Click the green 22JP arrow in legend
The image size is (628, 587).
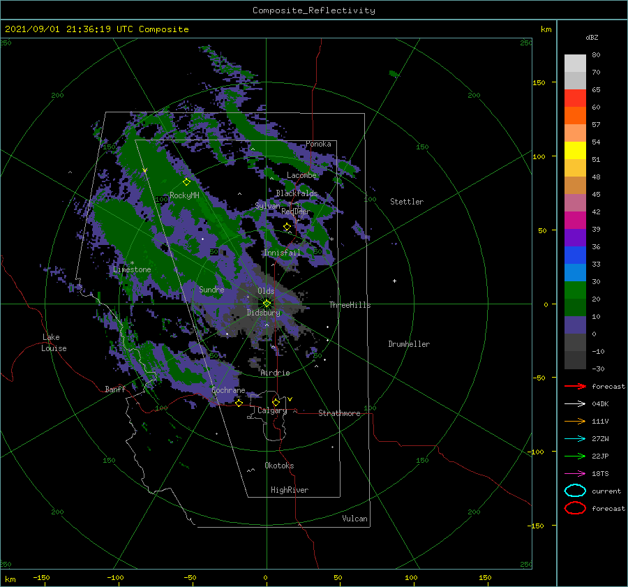click(x=575, y=456)
